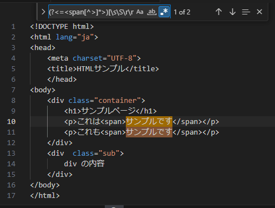Viewport: 275px width, 208px height.
Task: Click the closing </head> tag
Action: pos(62,80)
